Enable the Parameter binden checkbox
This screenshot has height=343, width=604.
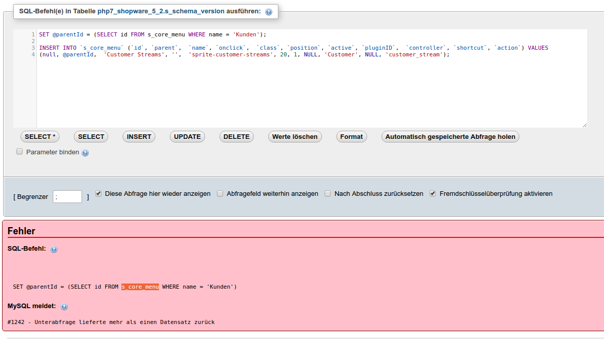[x=19, y=151]
